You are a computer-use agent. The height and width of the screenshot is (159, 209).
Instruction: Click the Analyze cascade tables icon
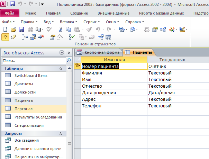(x=133, y=29)
